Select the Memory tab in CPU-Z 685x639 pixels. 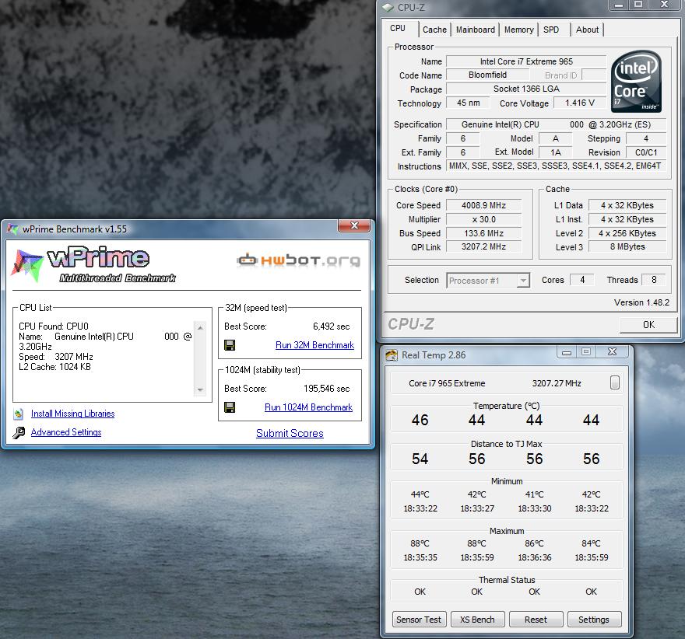[518, 30]
